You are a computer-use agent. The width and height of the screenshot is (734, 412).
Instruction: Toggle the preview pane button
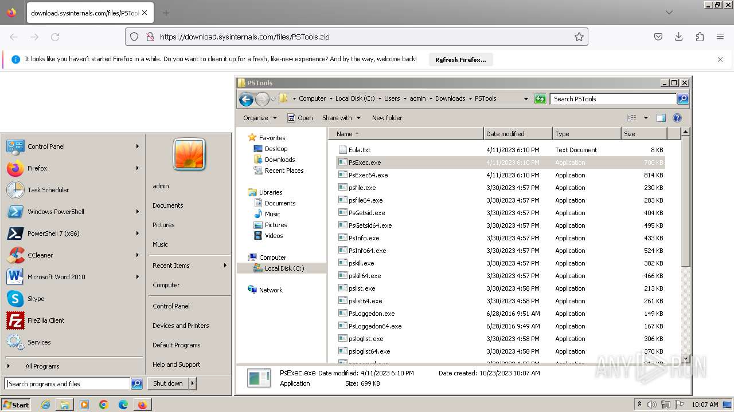pos(661,118)
